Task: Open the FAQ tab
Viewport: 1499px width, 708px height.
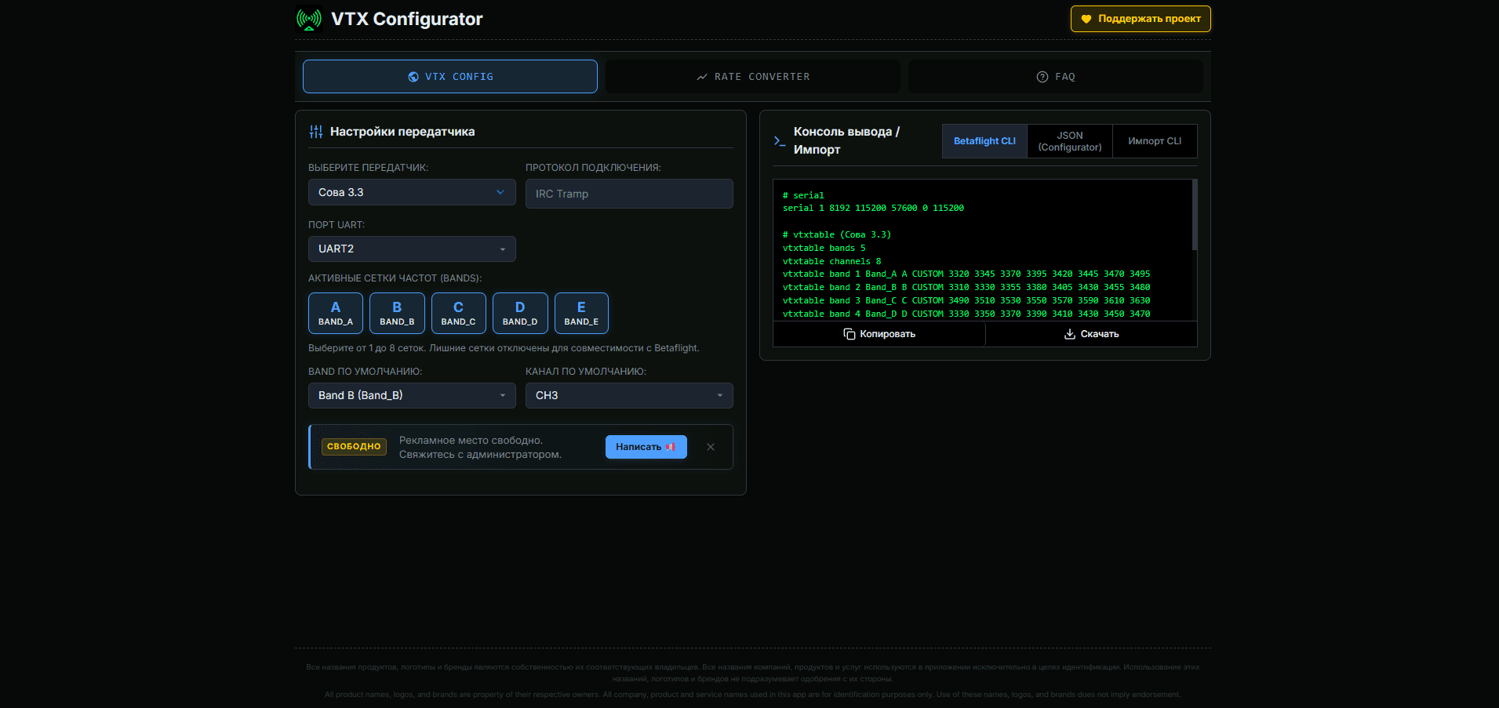Action: 1056,77
